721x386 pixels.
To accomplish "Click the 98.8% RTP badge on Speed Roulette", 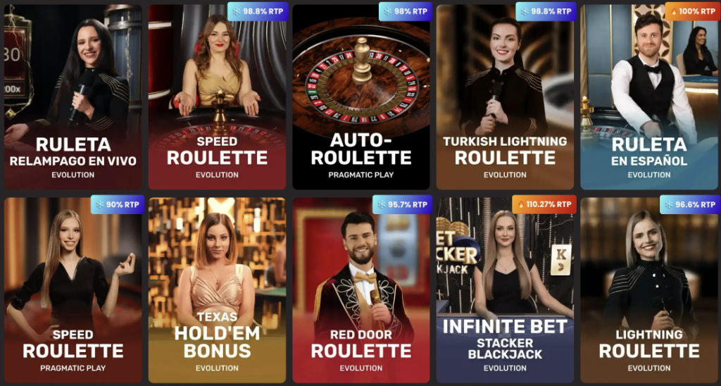I will click(258, 11).
